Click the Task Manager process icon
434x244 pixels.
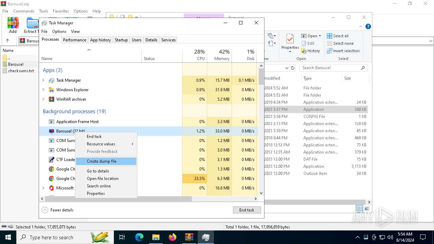[x=52, y=80]
